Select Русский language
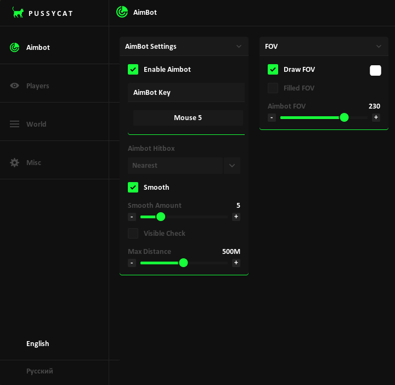 [x=40, y=371]
